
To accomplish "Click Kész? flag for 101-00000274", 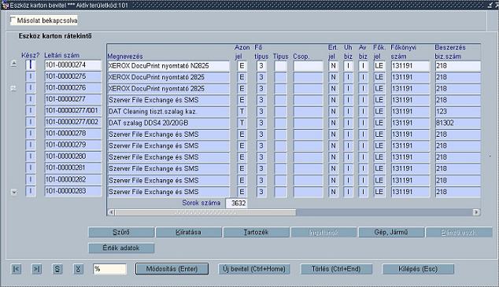I will (x=31, y=65).
